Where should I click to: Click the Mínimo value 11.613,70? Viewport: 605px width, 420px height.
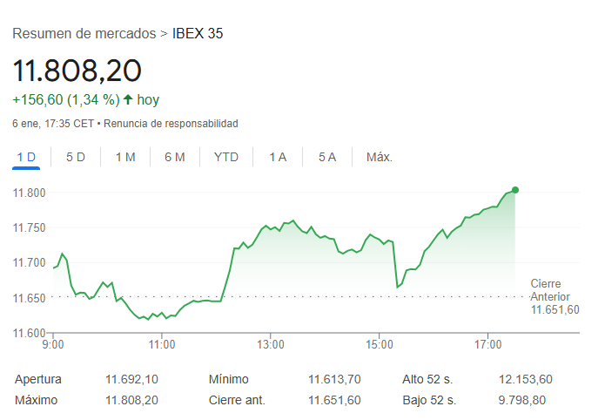[x=334, y=379]
